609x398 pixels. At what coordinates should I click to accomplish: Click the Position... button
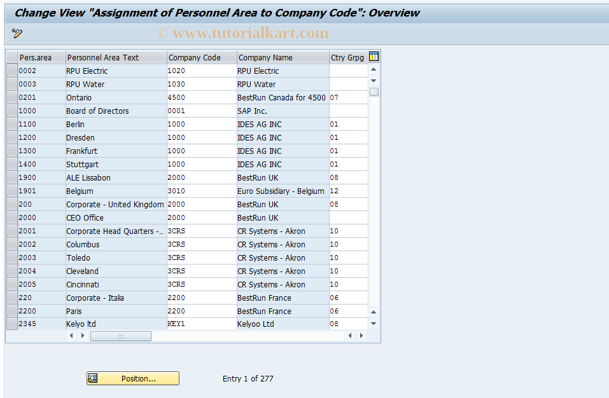click(133, 378)
